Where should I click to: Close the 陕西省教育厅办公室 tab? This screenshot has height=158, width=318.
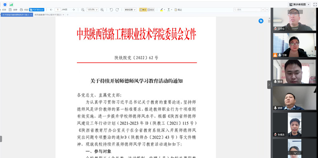click(x=63, y=15)
